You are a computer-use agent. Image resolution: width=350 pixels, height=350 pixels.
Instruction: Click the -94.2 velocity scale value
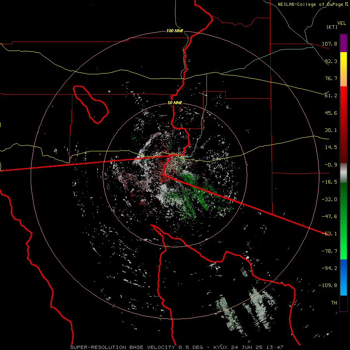coord(329,268)
